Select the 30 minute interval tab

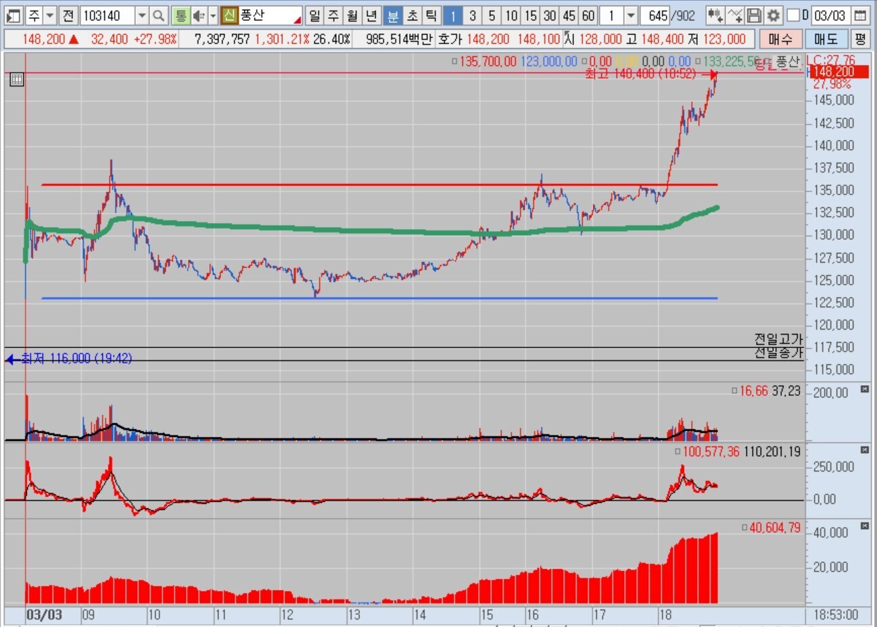pyautogui.click(x=550, y=16)
